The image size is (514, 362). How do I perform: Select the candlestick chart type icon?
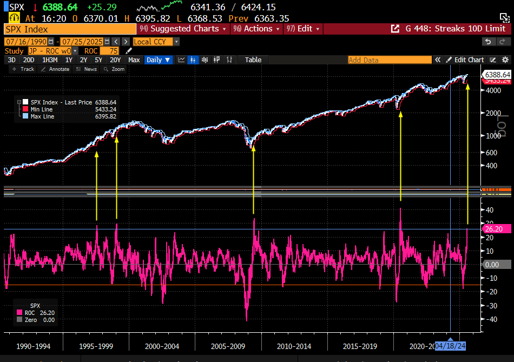tap(205, 60)
